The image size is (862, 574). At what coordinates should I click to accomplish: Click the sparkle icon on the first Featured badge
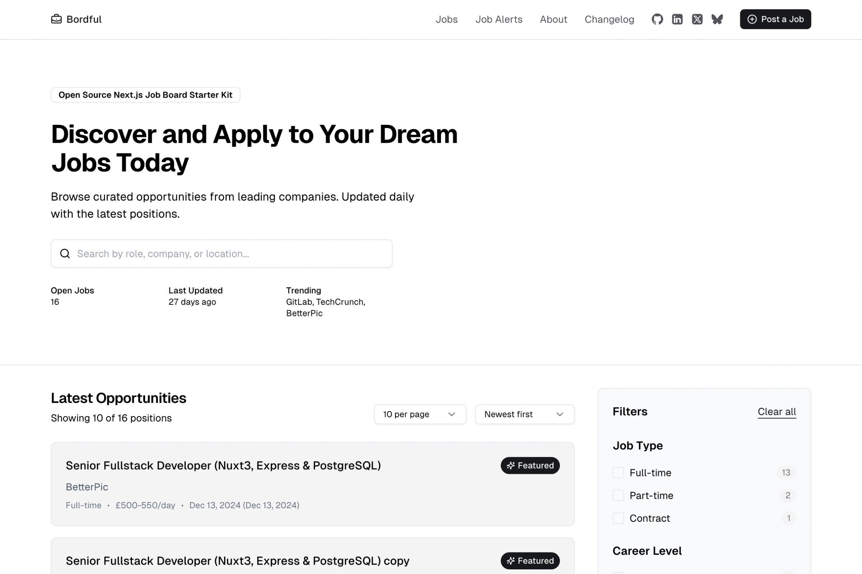pos(510,465)
